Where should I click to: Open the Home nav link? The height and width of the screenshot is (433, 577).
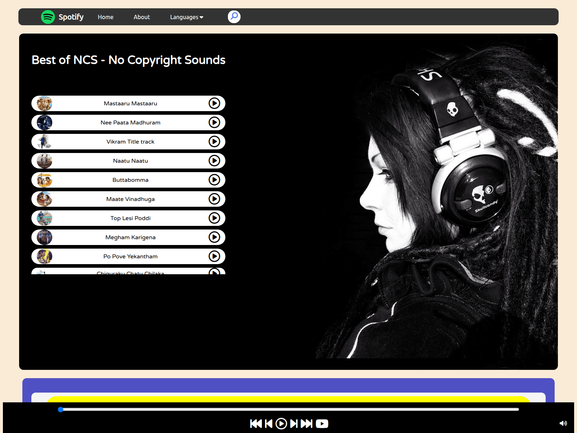[x=106, y=17]
